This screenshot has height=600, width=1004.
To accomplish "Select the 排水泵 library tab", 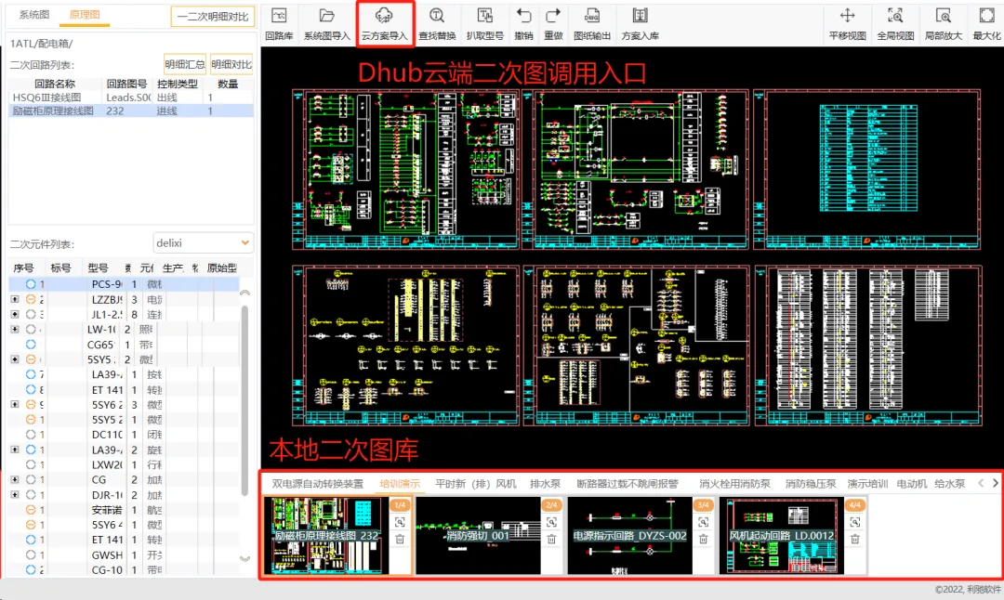I will coord(545,484).
